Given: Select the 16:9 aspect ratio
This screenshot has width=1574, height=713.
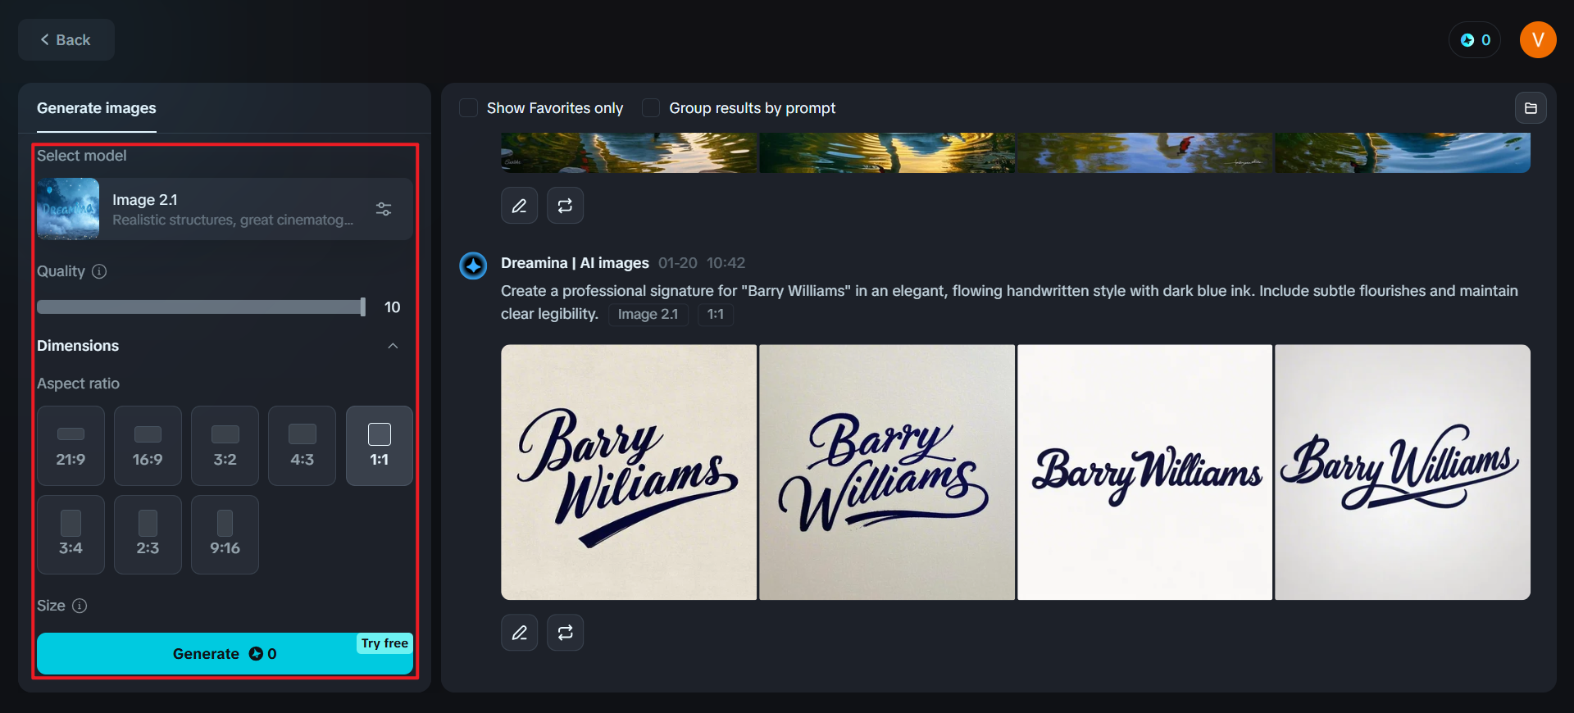Looking at the screenshot, I should coord(148,446).
